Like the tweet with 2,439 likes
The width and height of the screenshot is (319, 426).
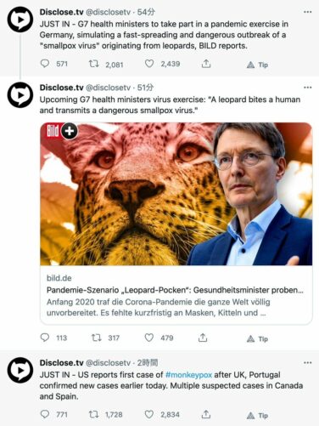[149, 64]
